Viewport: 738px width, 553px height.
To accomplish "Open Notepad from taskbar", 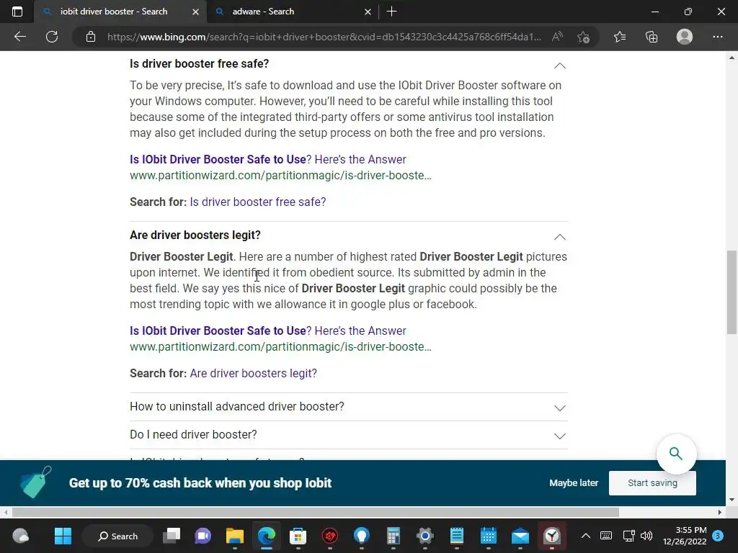I will click(456, 536).
